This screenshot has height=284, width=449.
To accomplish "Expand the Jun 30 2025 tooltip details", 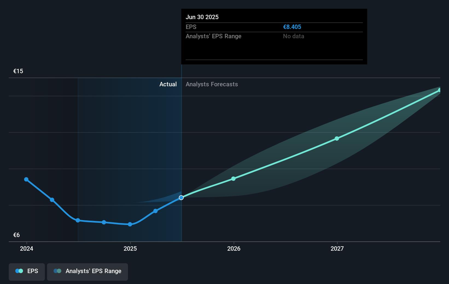I will pos(274,37).
